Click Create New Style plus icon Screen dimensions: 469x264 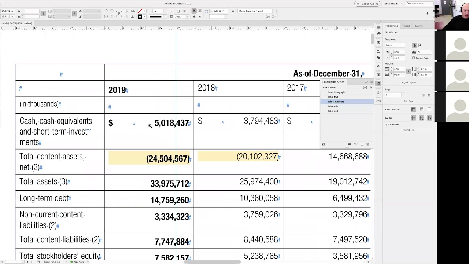(x=362, y=144)
